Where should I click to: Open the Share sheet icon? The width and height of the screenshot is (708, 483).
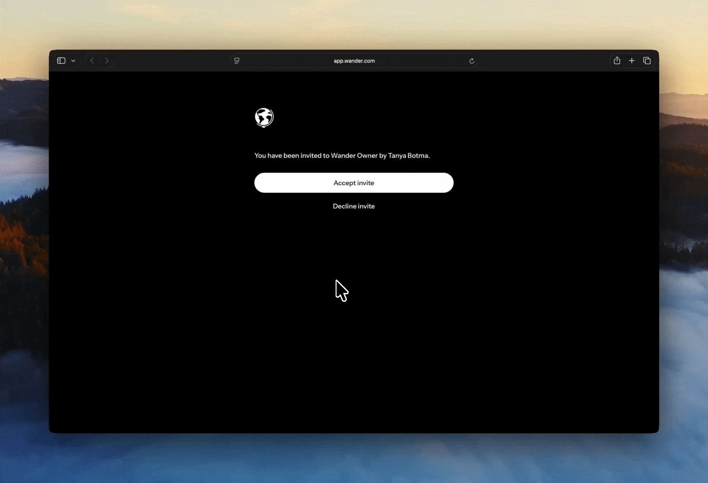click(x=617, y=60)
